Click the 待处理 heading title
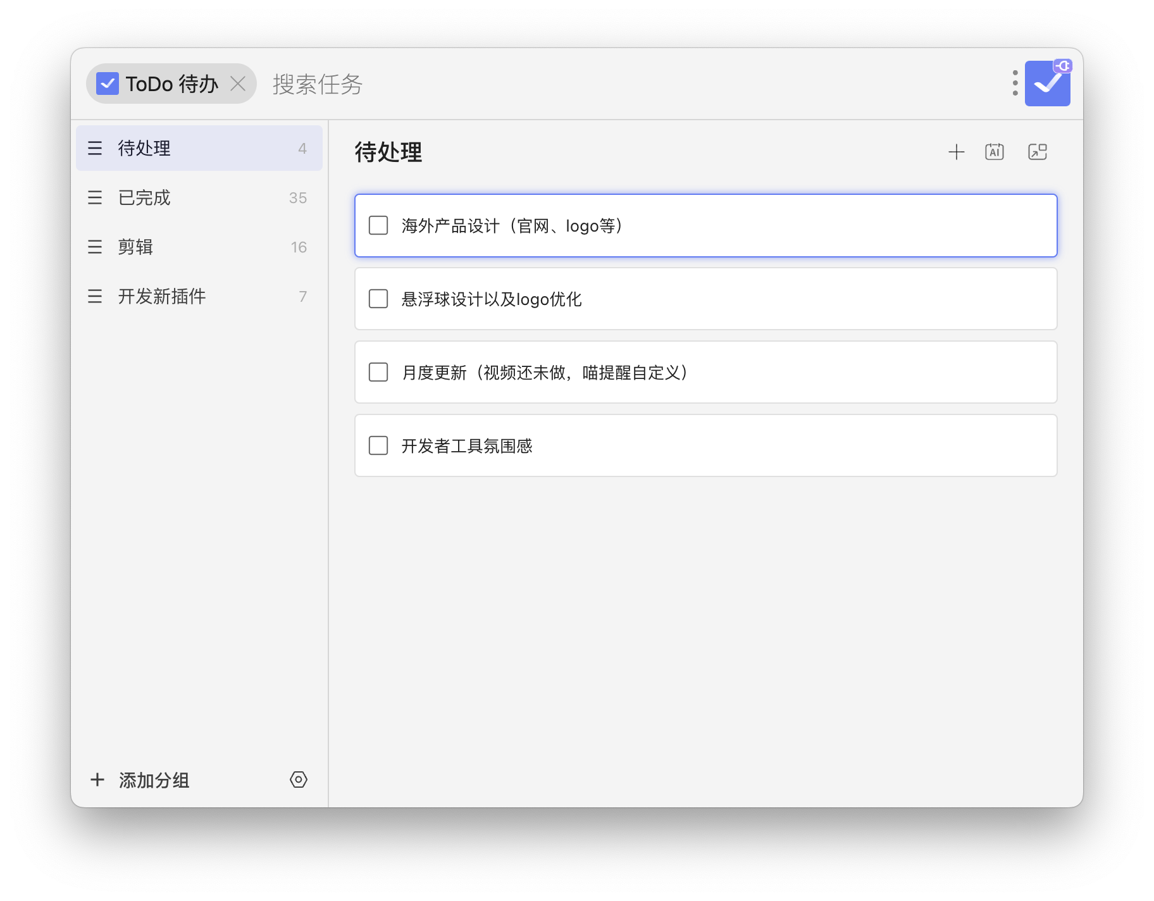The height and width of the screenshot is (901, 1154). [x=388, y=152]
